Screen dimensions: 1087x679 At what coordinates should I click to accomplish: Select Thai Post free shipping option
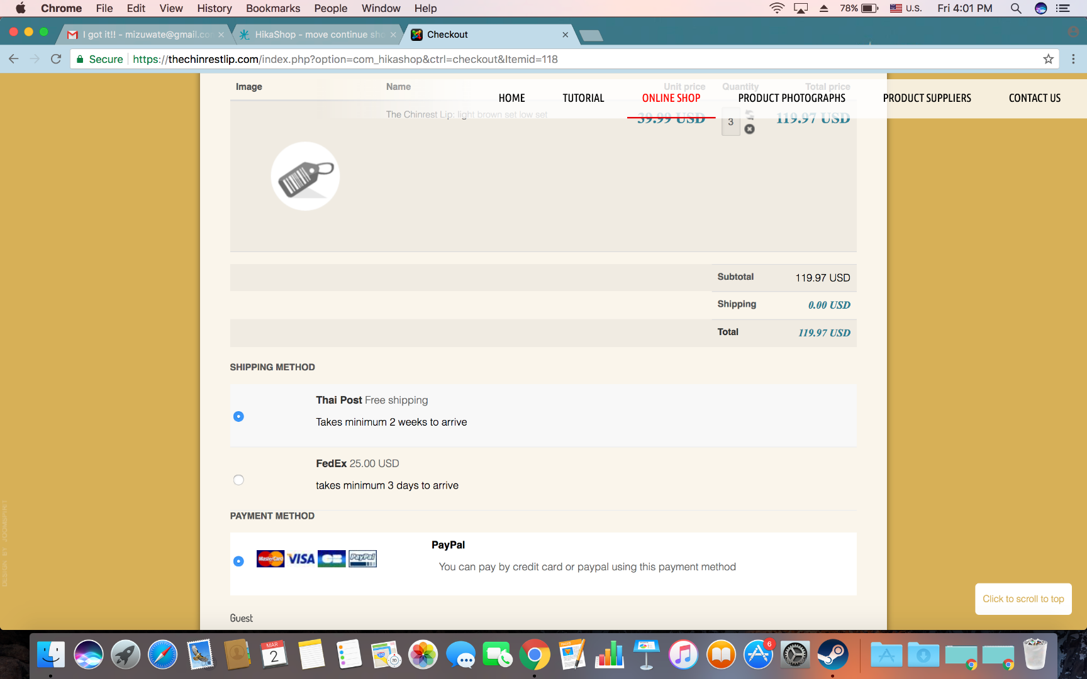tap(238, 416)
